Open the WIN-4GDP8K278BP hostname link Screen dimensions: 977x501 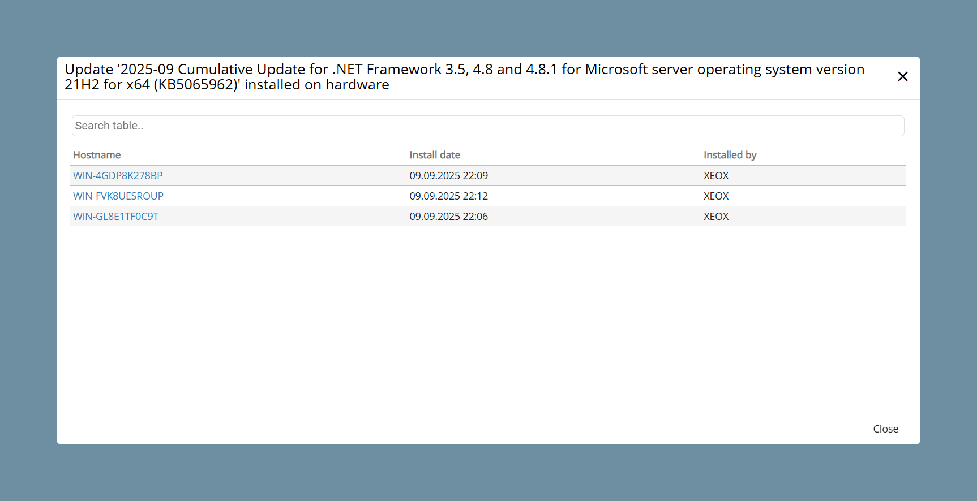118,176
